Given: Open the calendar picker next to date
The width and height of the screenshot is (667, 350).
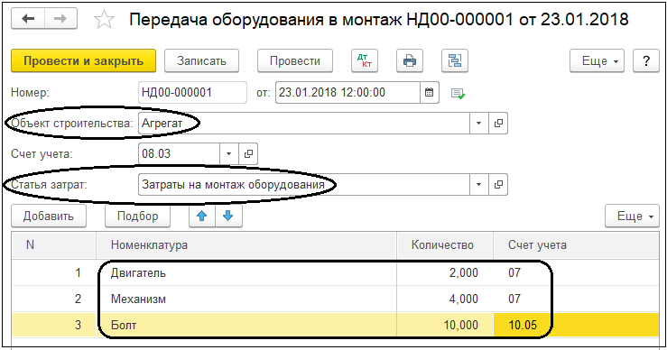Looking at the screenshot, I should (430, 92).
